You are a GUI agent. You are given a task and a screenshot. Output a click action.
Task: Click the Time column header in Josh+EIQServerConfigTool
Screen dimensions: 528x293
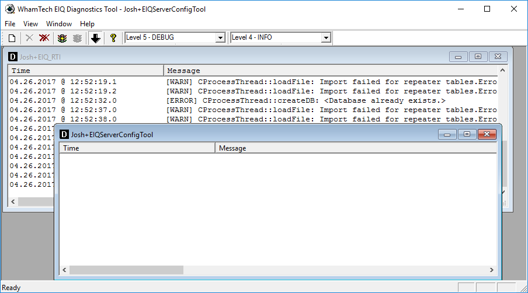[137, 148]
